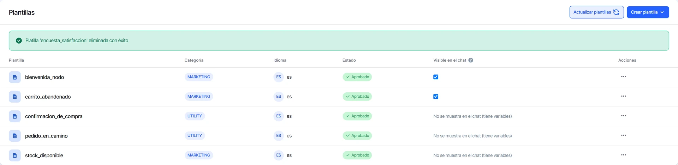The width and height of the screenshot is (678, 165).
Task: Click the ES language badge for pedido_en_camino
Action: coord(279,136)
